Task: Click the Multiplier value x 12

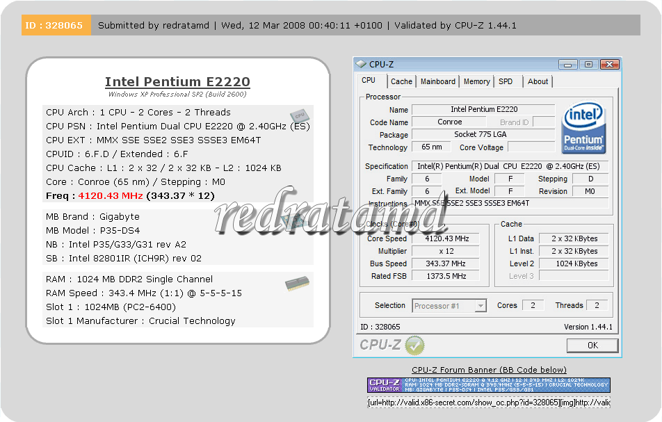Action: tap(446, 251)
